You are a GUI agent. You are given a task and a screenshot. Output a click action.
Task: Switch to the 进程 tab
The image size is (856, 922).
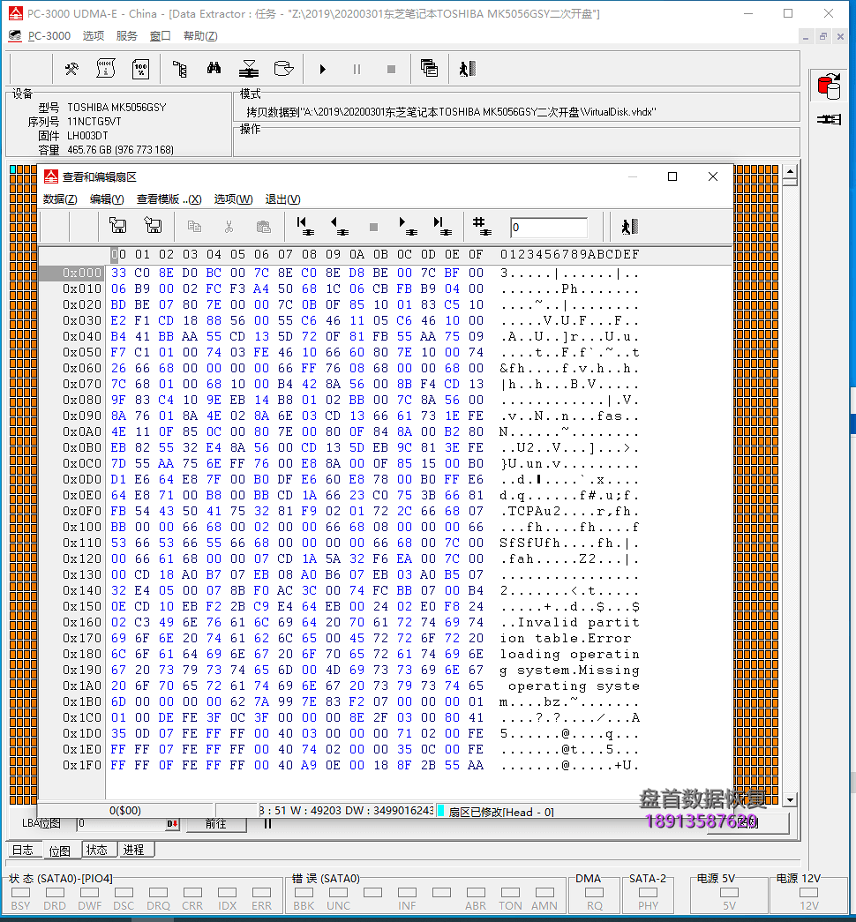[134, 850]
